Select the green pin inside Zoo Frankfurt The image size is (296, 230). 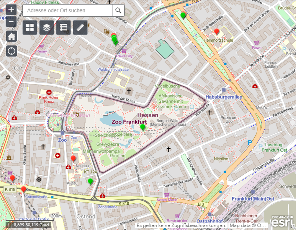point(142,127)
